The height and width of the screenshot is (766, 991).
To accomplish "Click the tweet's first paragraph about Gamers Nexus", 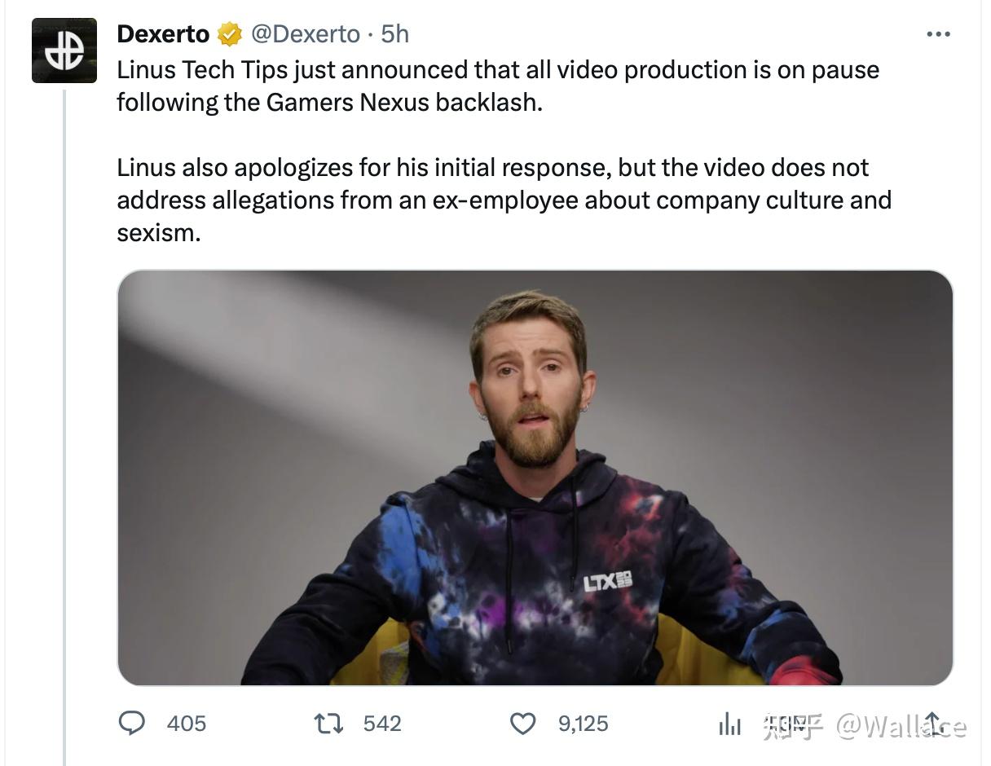I will tap(497, 86).
